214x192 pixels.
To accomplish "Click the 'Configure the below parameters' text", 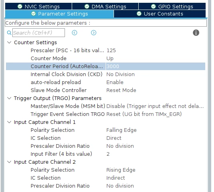I will point(48,23).
